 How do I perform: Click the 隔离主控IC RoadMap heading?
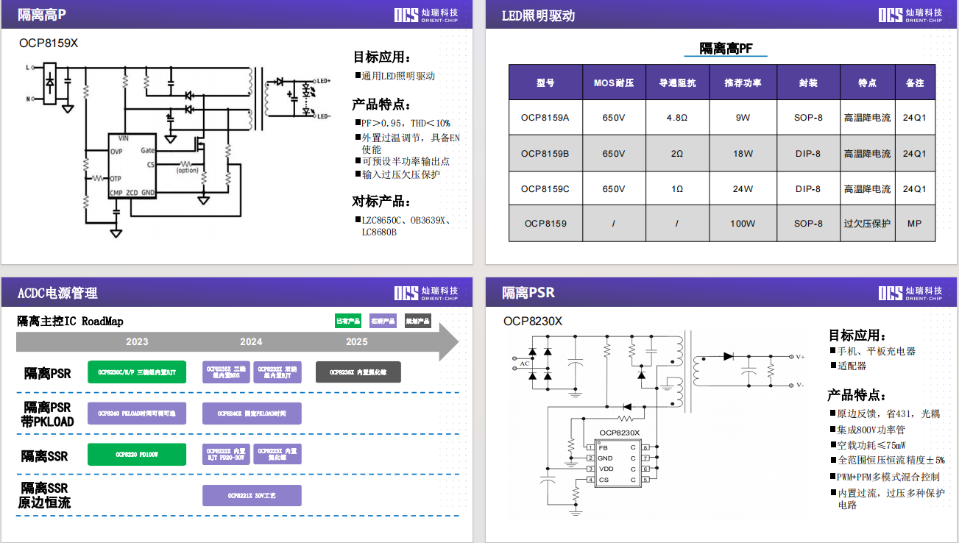tap(71, 321)
